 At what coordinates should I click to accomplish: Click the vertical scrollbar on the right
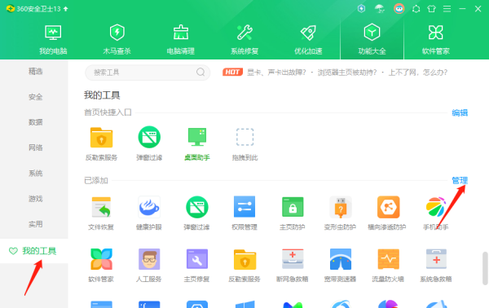(485, 268)
